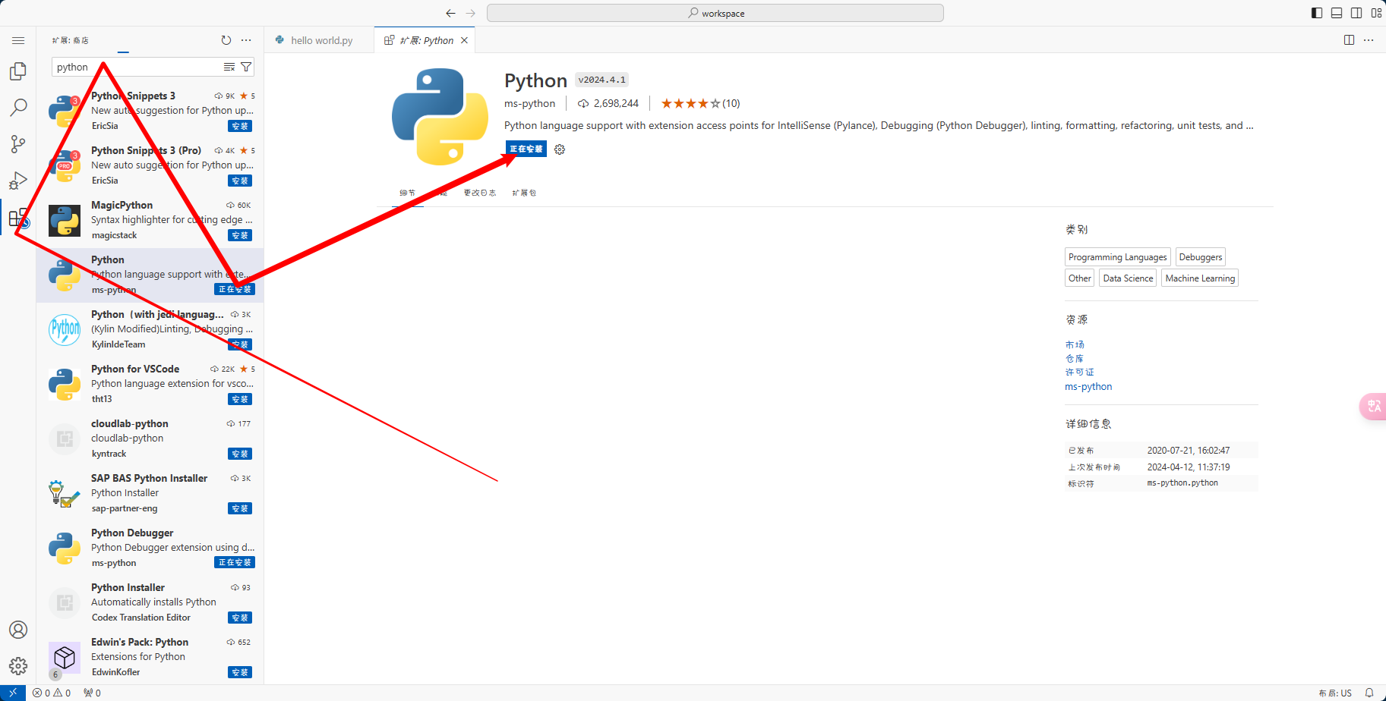Open the 许可证 resource link

(1080, 373)
